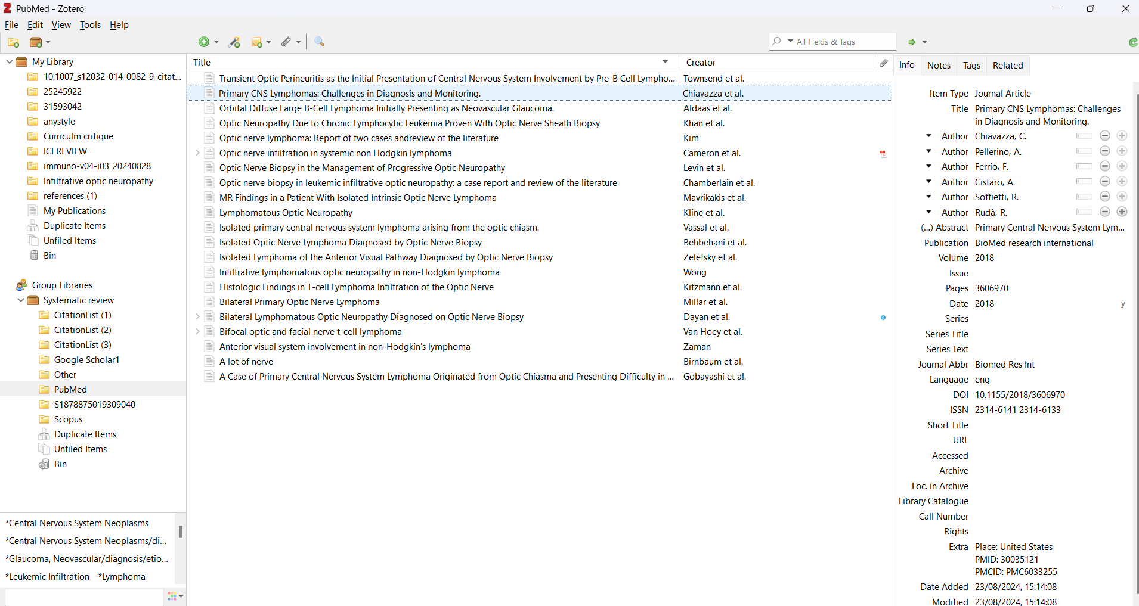The height and width of the screenshot is (606, 1139).
Task: Open the New Library icon dropdown
Action: pos(40,42)
